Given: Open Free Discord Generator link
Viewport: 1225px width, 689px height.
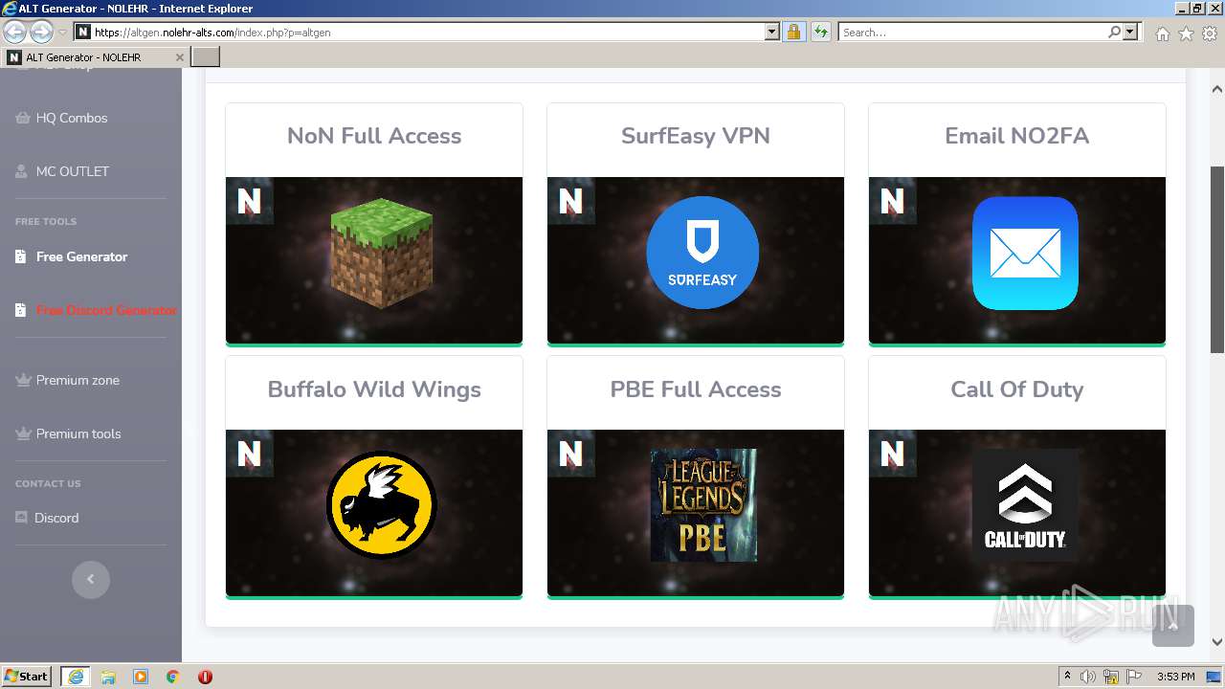Looking at the screenshot, I should (x=106, y=310).
